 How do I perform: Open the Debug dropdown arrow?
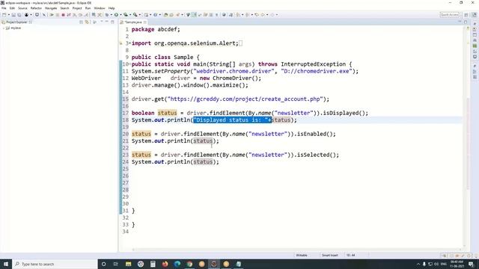(x=112, y=15)
